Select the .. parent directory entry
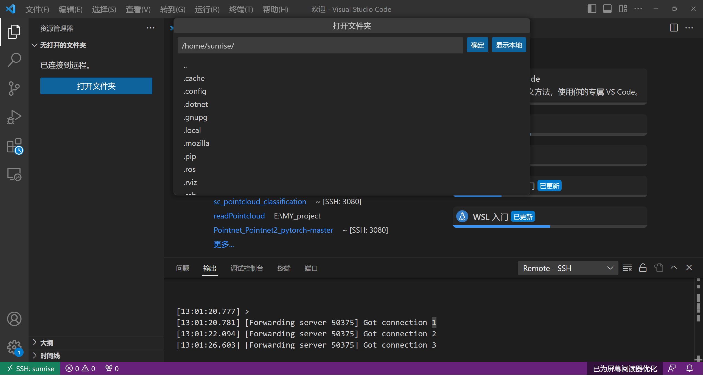703x375 pixels. click(351, 66)
